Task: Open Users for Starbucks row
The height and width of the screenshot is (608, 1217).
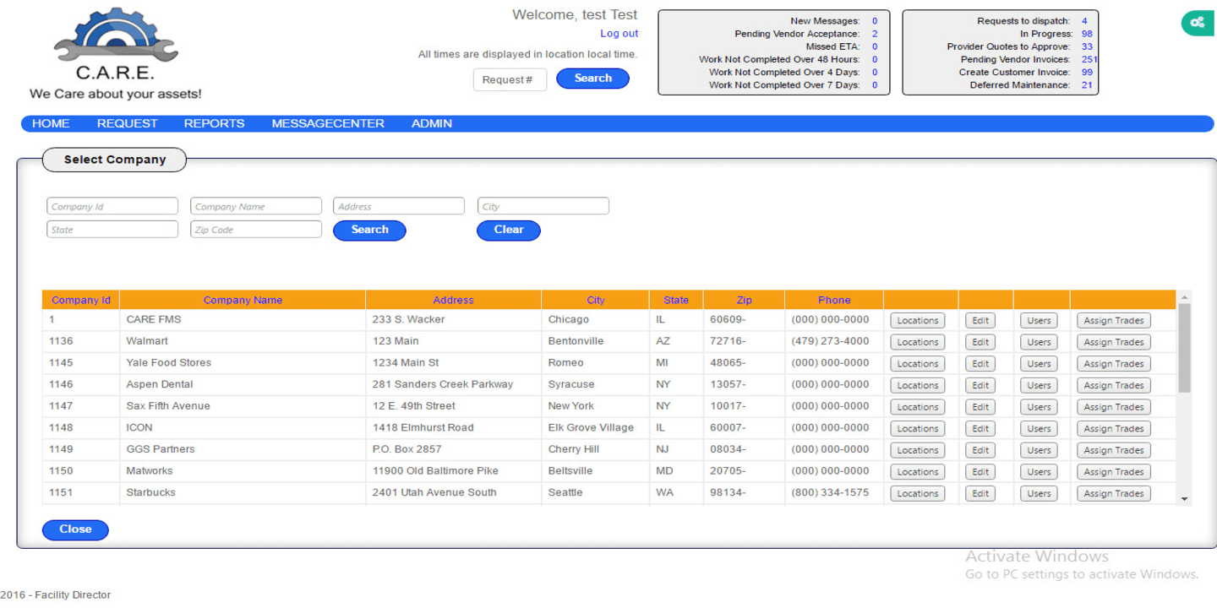Action: tap(1039, 493)
